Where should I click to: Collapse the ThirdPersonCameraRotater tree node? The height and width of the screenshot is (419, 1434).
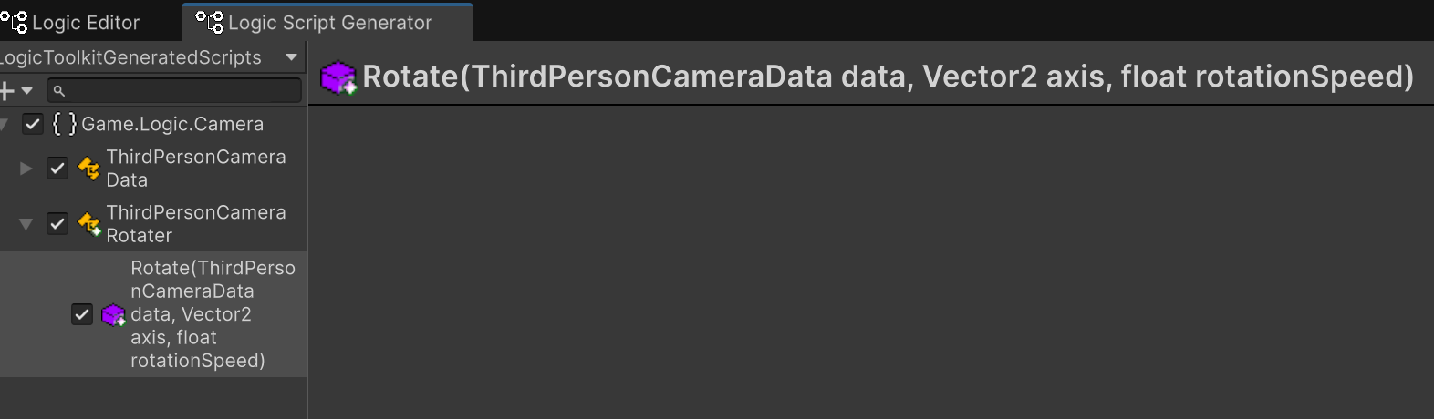[26, 224]
